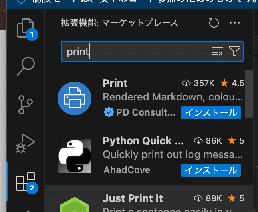Open the Search view in activity bar
Image resolution: width=258 pixels, height=212 pixels.
26,66
